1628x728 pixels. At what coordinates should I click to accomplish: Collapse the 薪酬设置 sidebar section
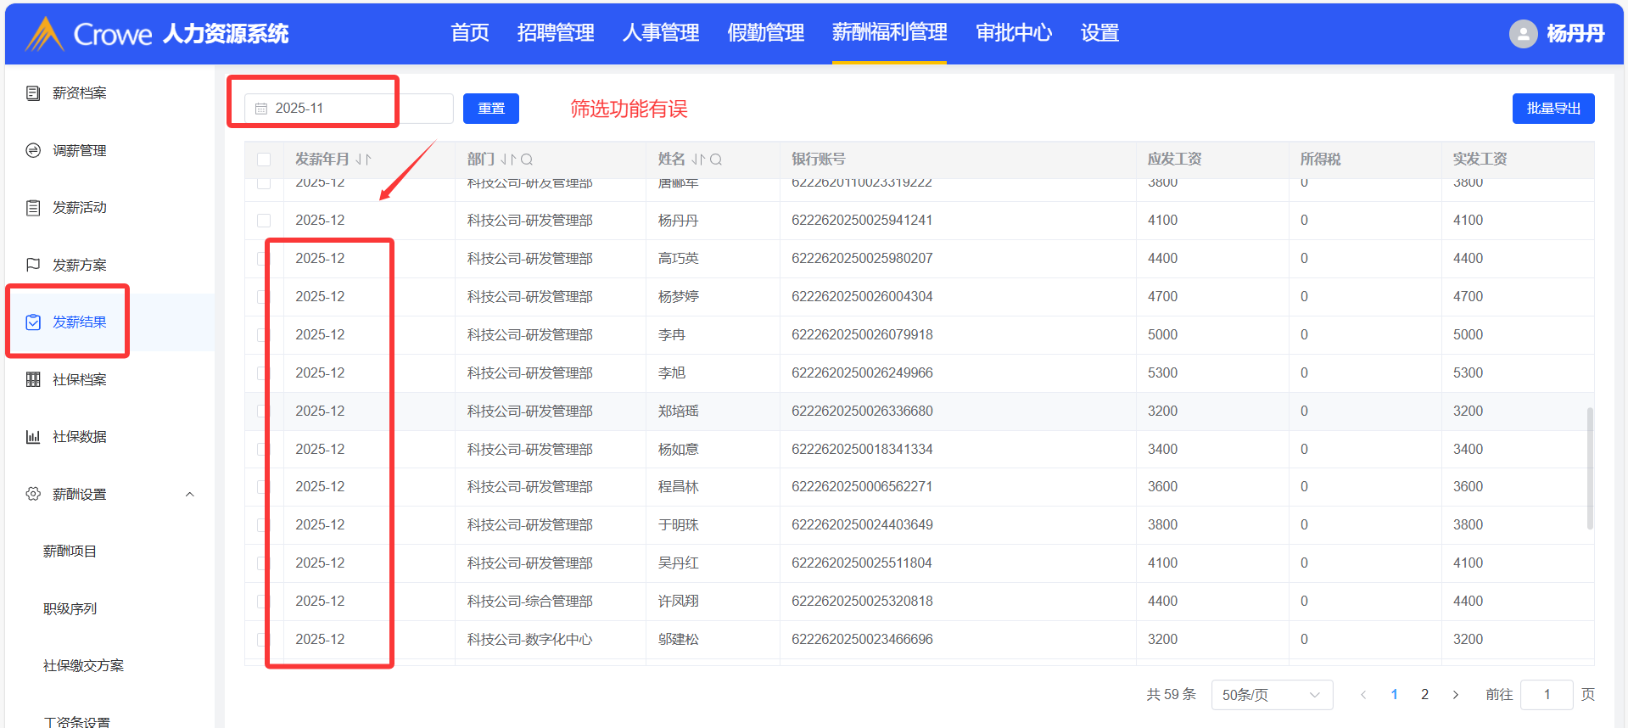point(190,495)
